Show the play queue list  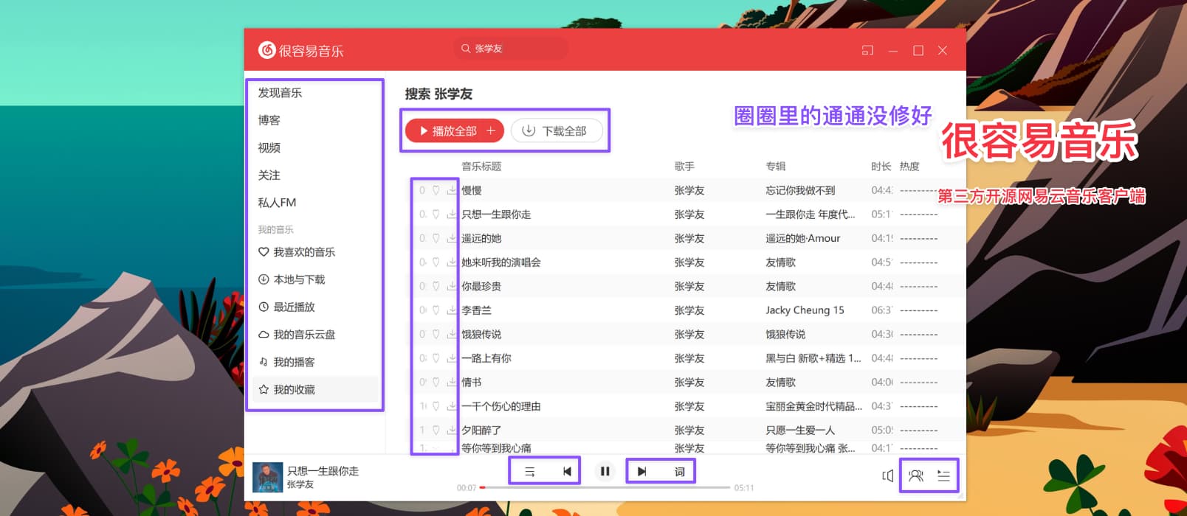[943, 476]
